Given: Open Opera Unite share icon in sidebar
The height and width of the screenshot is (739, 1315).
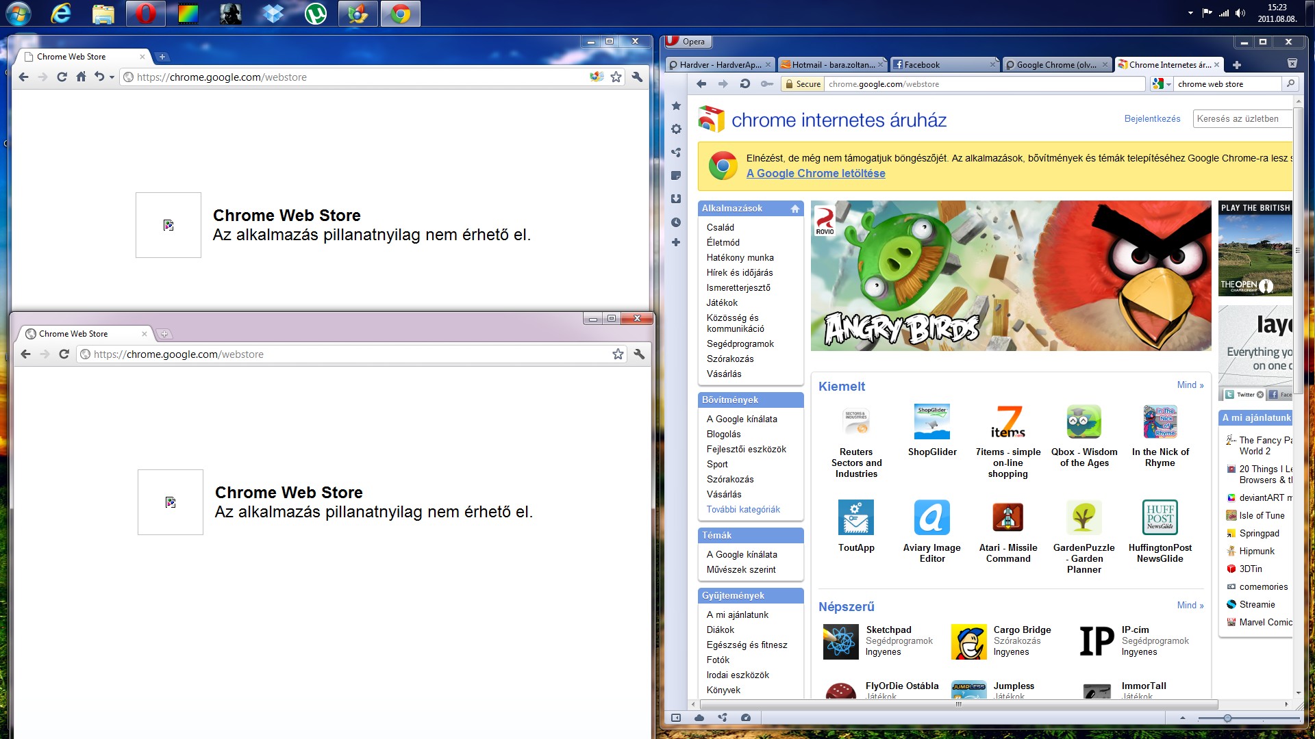Looking at the screenshot, I should (x=676, y=153).
